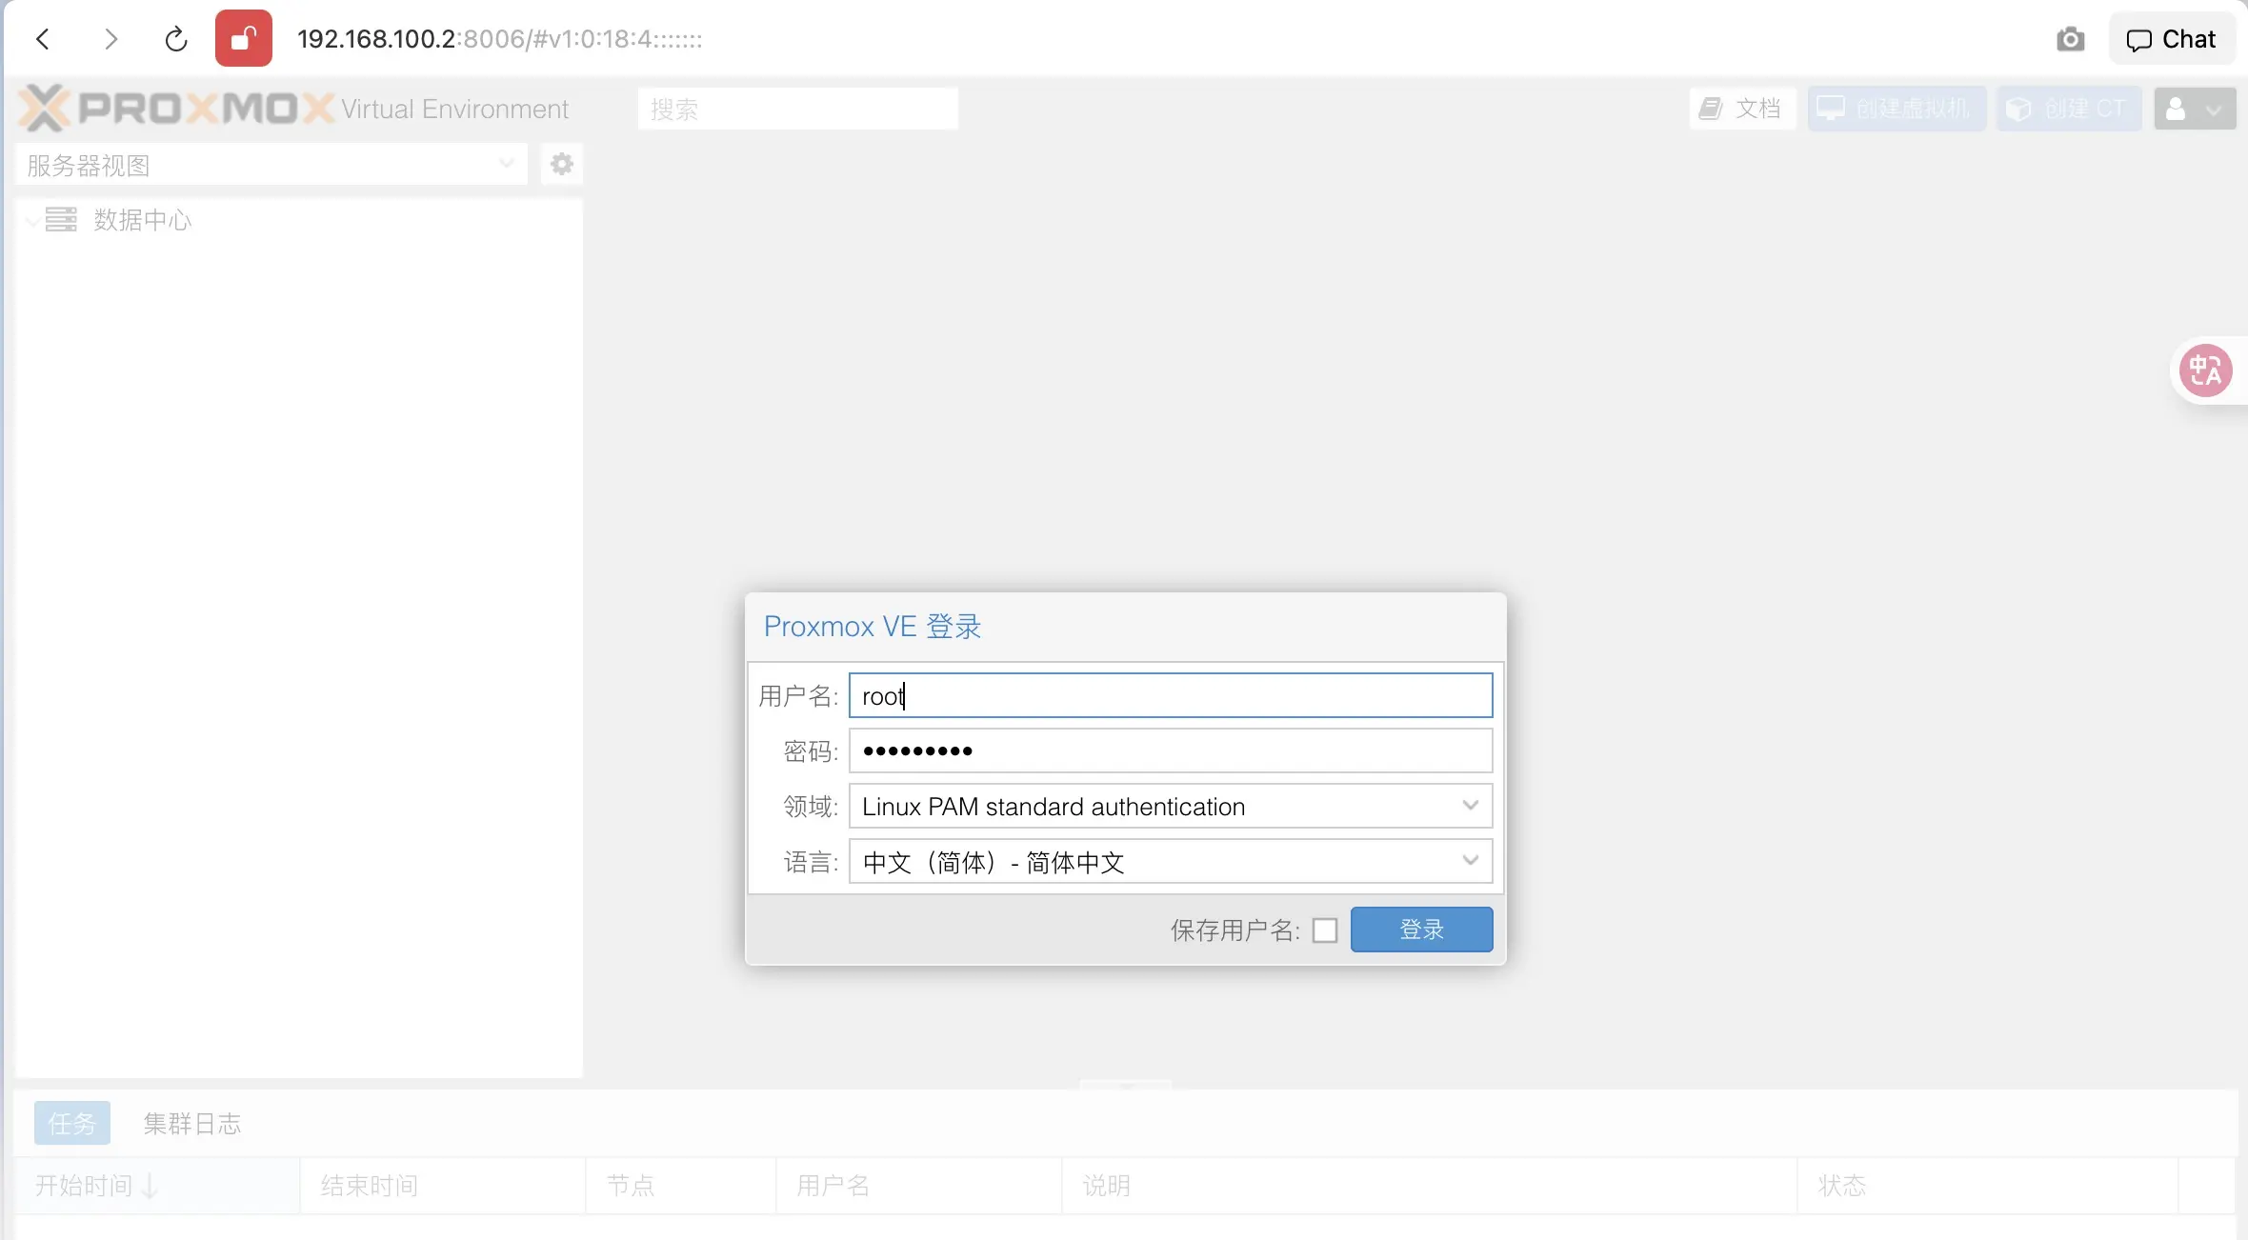
Task: Toggle the 保存用户名 checkbox
Action: click(x=1325, y=930)
